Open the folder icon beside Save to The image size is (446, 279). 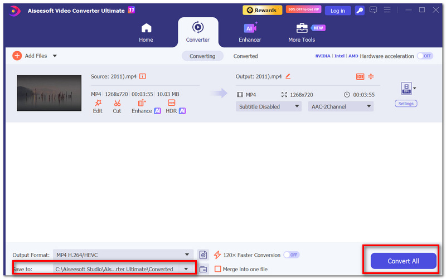(203, 269)
